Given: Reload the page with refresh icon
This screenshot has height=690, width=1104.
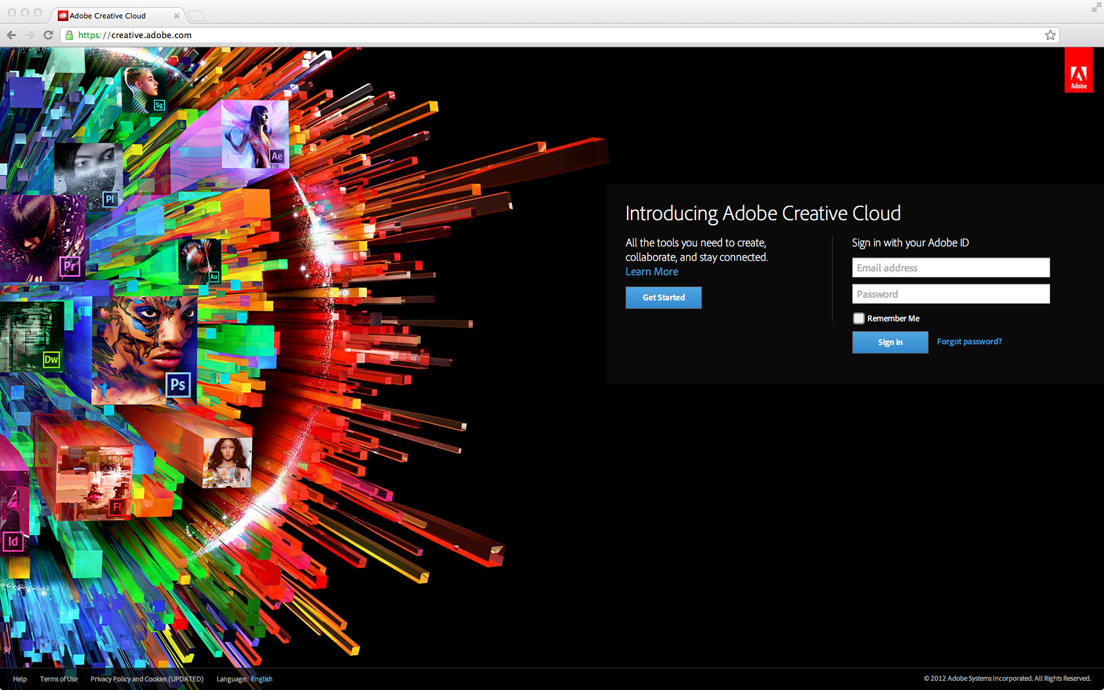Looking at the screenshot, I should [48, 35].
